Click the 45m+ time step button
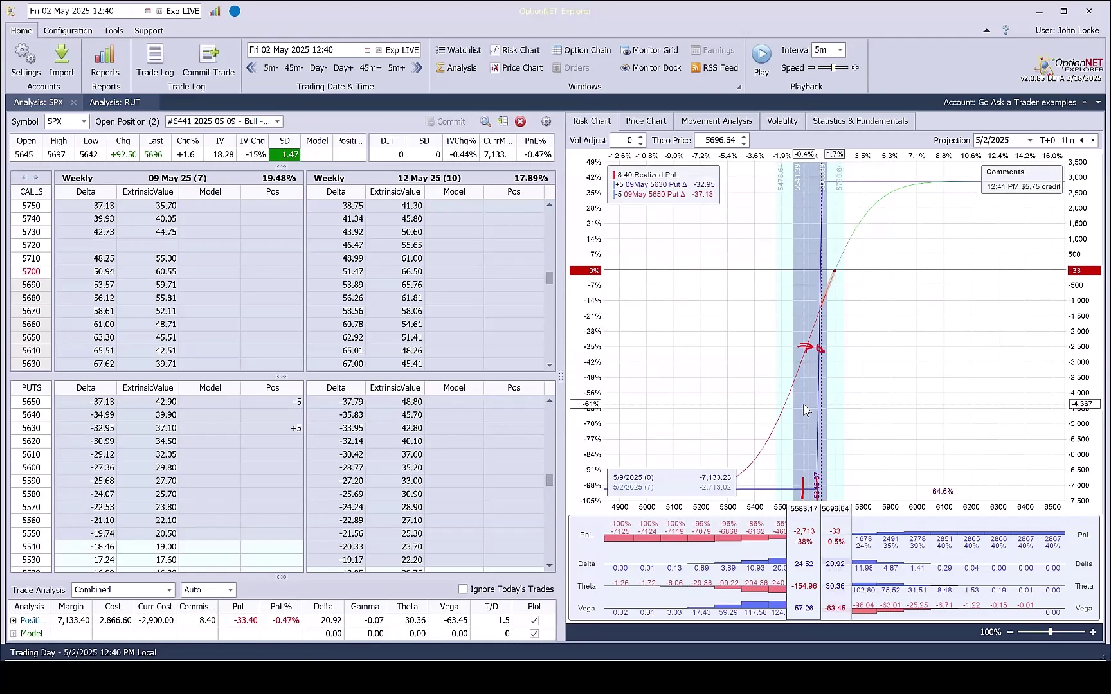1111x694 pixels. [370, 67]
